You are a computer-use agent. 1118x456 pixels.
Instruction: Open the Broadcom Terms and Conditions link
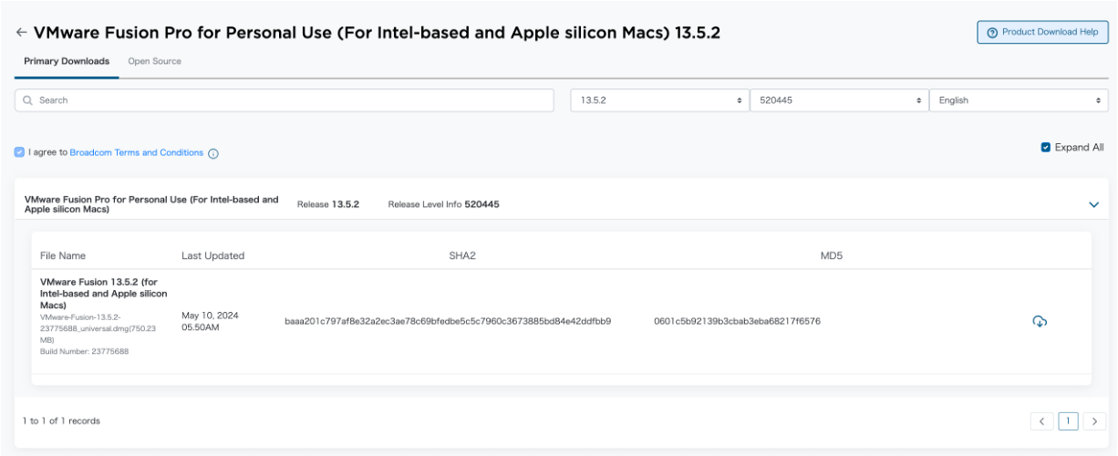coord(136,152)
